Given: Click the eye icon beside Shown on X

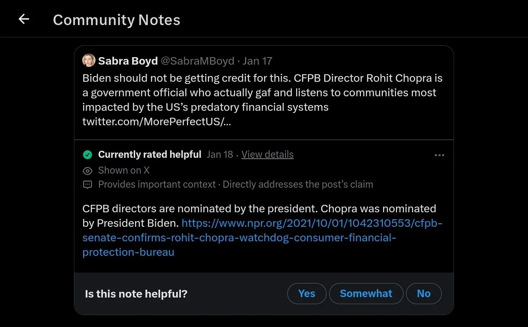Looking at the screenshot, I should click(87, 170).
